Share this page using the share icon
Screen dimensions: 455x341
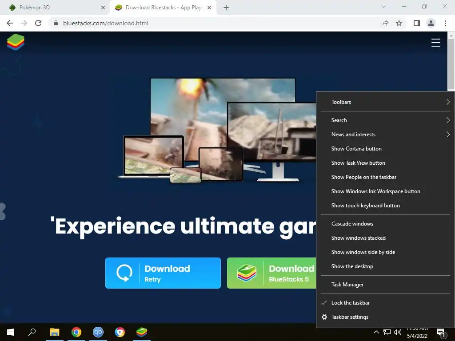point(385,23)
